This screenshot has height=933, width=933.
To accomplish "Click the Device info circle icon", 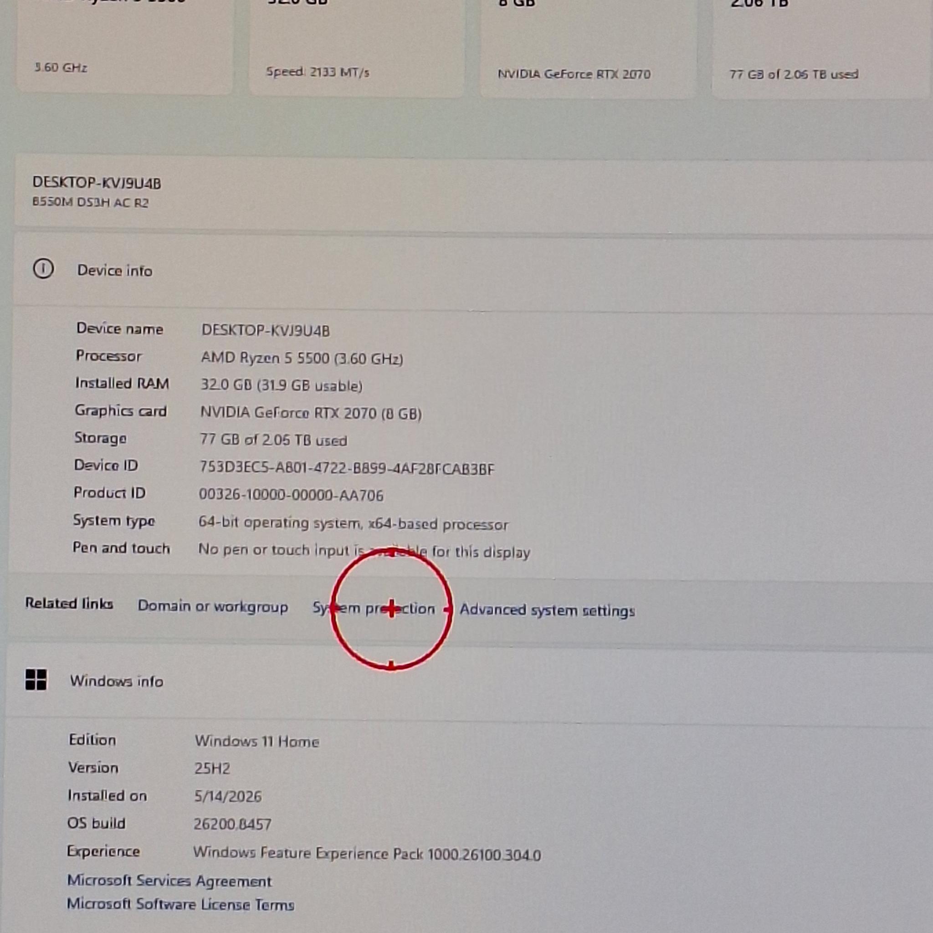I will (x=43, y=268).
